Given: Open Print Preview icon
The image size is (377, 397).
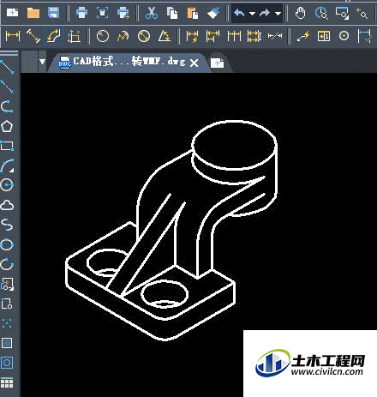Looking at the screenshot, I should click(103, 13).
